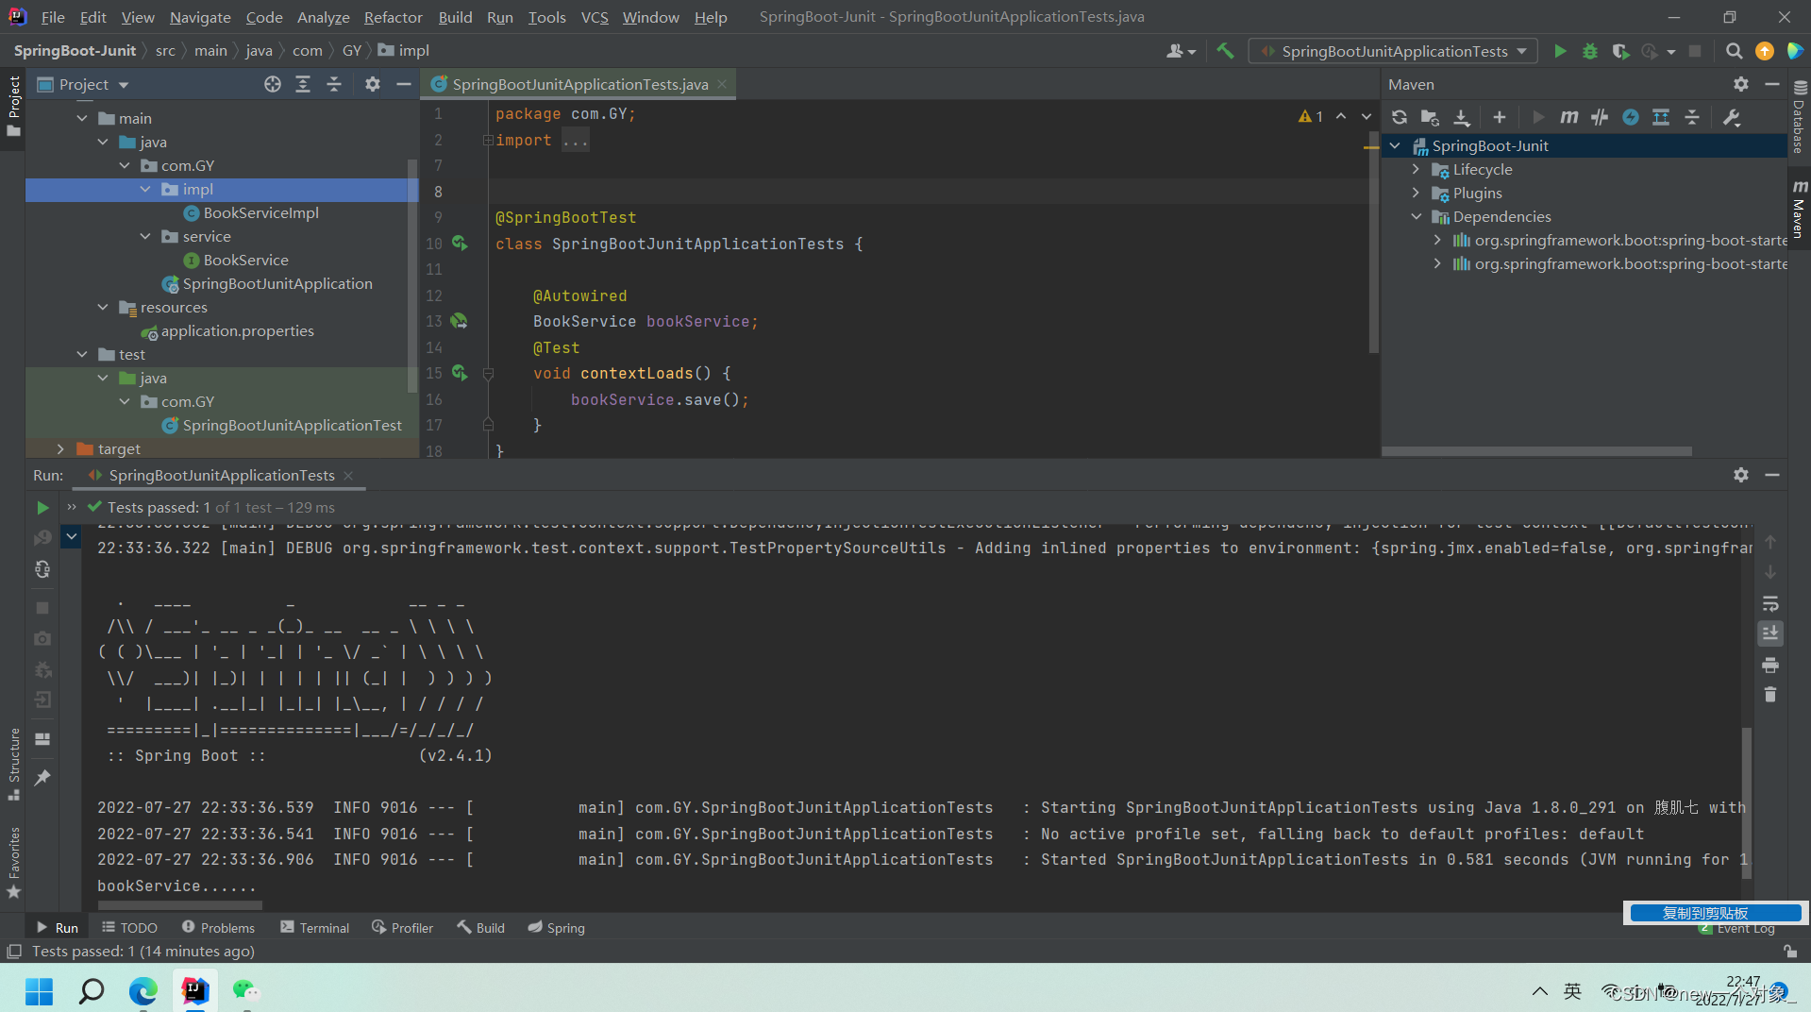Reload all Maven projects
The height and width of the screenshot is (1012, 1811).
click(1400, 117)
